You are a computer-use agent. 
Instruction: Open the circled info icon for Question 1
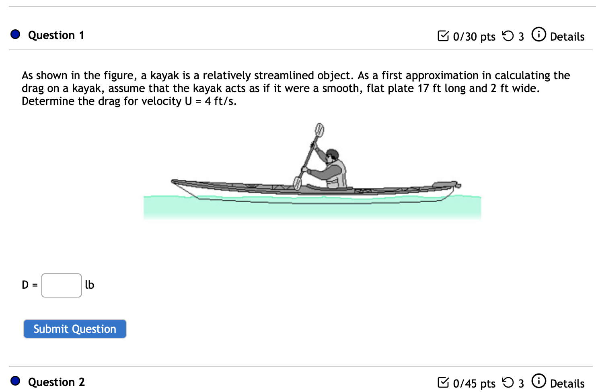tap(539, 35)
